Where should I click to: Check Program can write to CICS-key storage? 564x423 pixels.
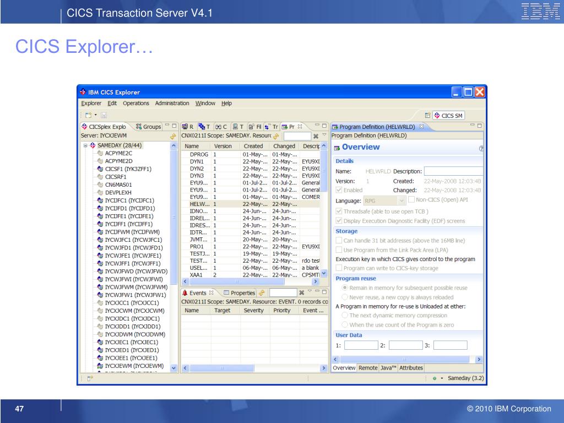coord(339,268)
